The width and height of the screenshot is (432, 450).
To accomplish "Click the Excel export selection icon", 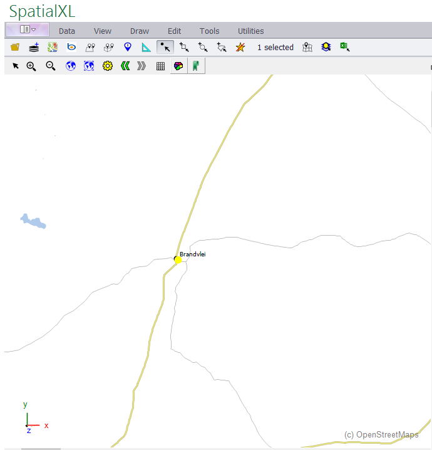I will (344, 47).
